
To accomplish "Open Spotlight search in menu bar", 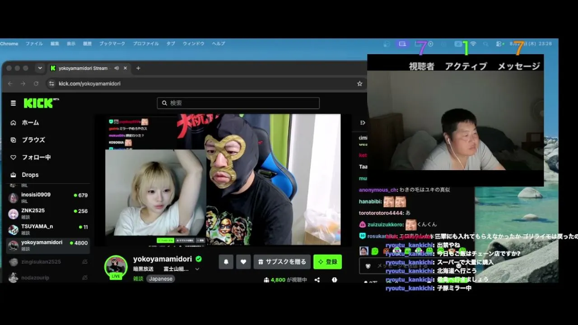I will pos(486,44).
